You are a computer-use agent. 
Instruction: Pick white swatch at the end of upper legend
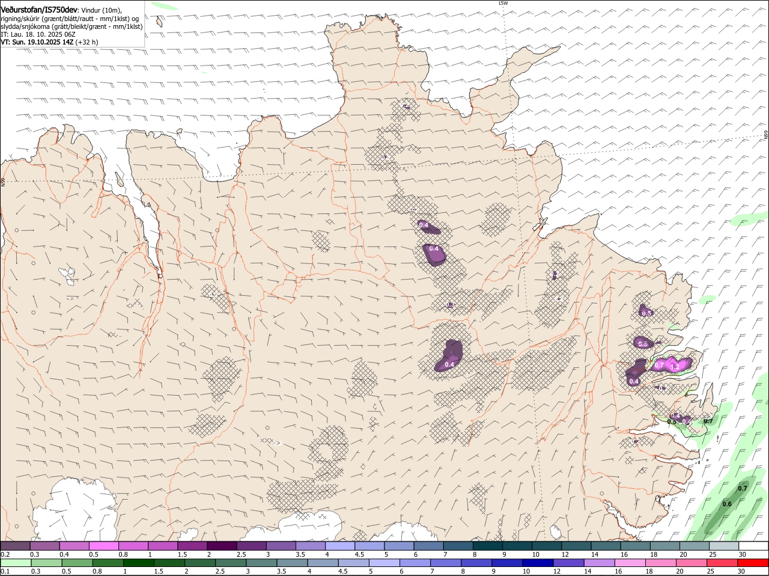click(x=753, y=546)
